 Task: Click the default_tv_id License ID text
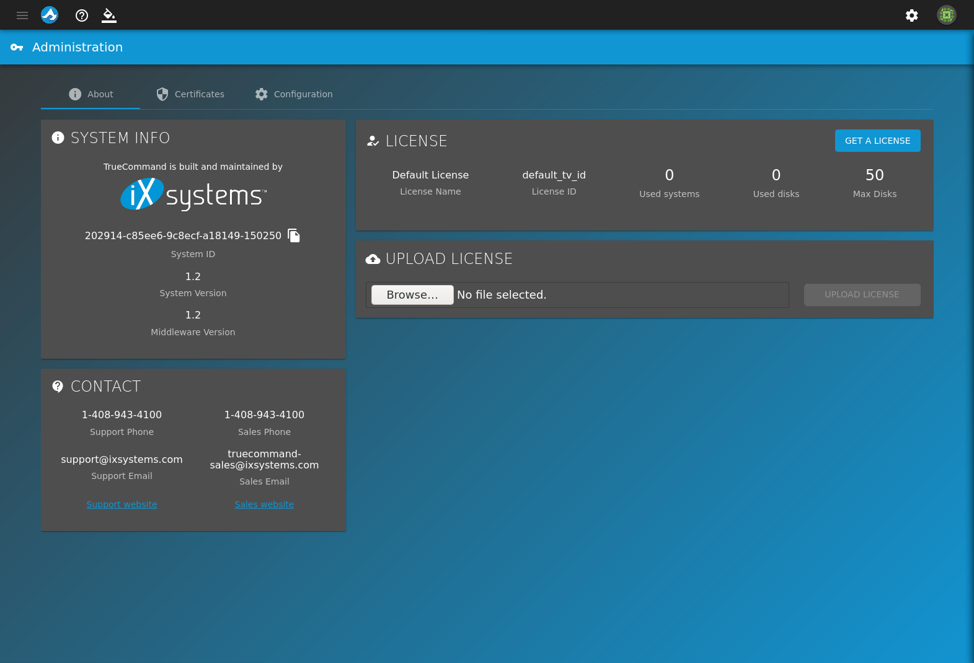554,175
